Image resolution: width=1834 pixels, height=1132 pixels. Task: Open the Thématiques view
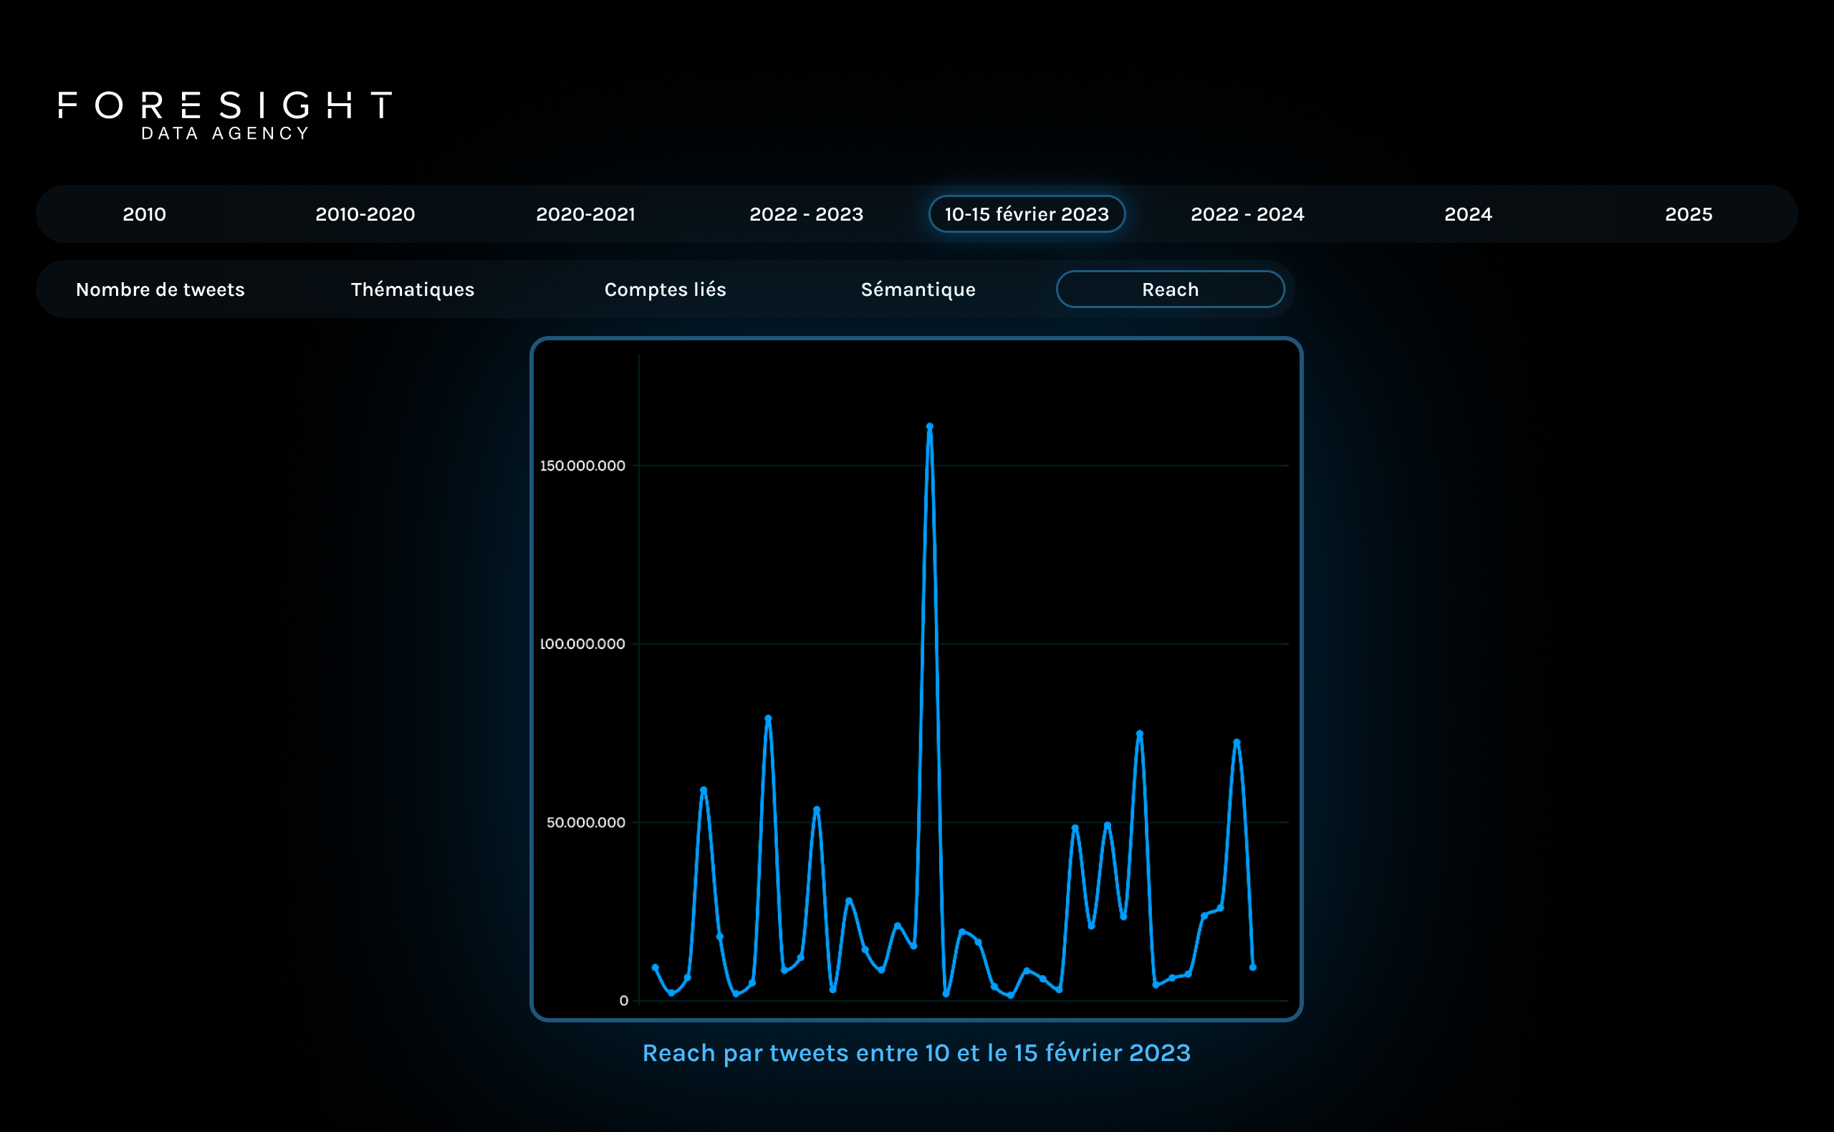pos(413,289)
